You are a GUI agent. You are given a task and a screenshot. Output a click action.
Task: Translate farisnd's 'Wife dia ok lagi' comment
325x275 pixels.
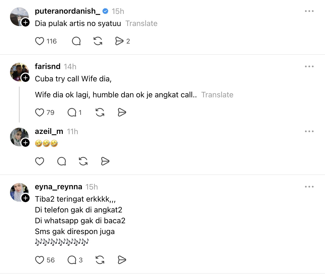tap(217, 95)
